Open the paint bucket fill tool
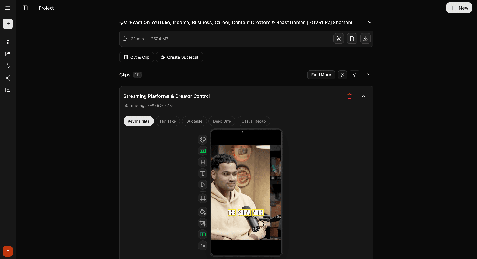Image resolution: width=477 pixels, height=259 pixels. (203, 212)
